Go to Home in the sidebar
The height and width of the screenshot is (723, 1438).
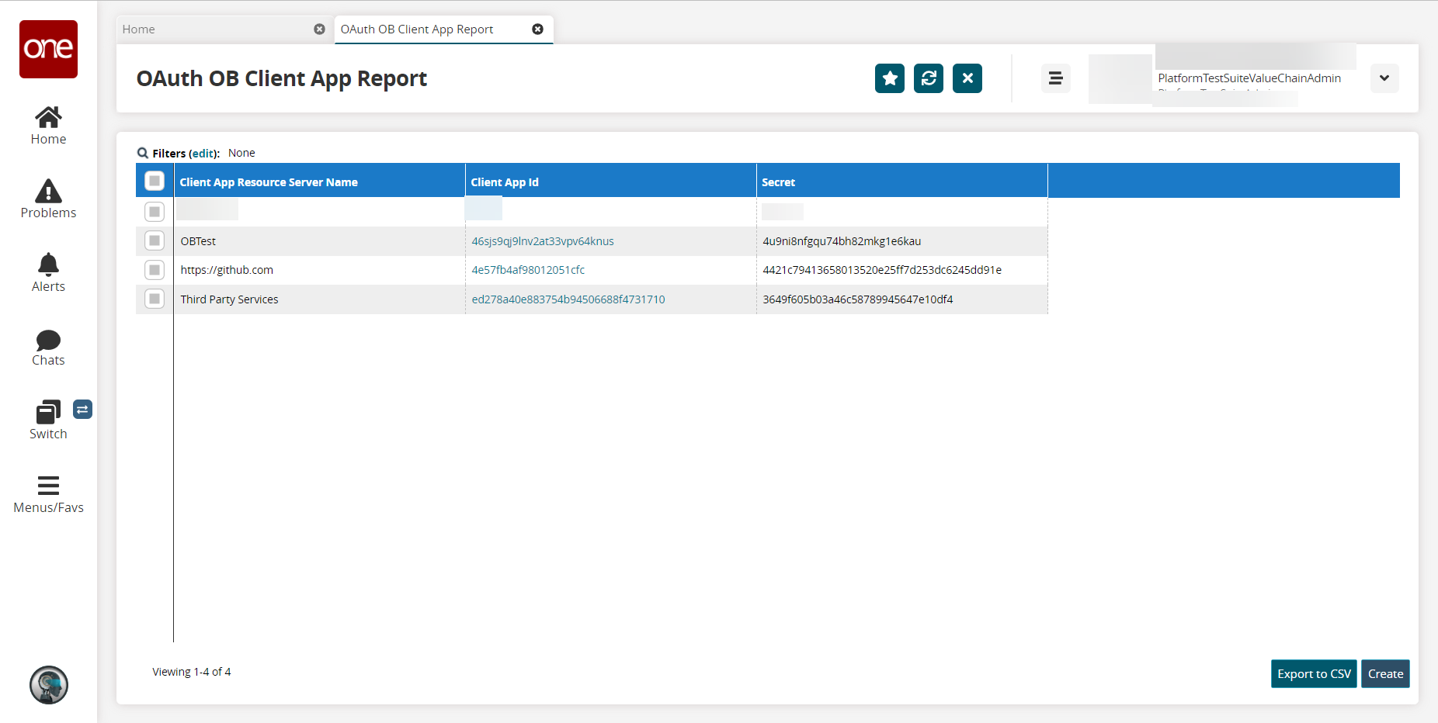[x=48, y=126]
